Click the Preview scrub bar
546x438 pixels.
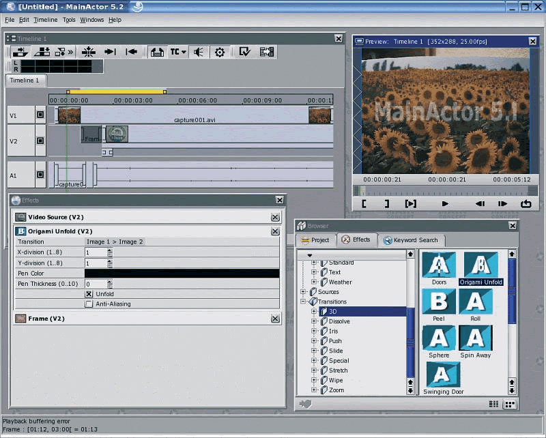click(x=446, y=191)
